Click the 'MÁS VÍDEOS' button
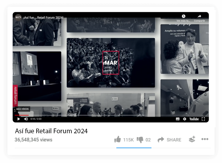 click(23, 109)
